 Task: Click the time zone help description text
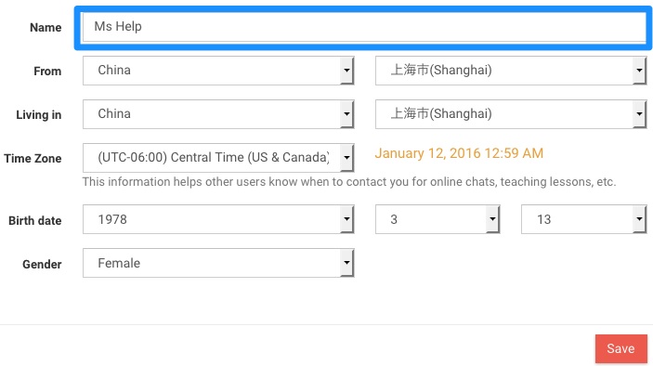coord(349,182)
